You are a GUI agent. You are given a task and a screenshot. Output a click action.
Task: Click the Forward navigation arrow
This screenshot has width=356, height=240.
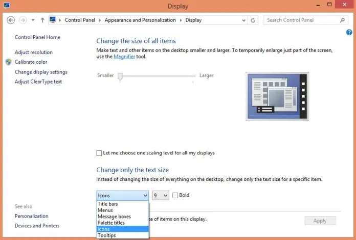pos(23,20)
